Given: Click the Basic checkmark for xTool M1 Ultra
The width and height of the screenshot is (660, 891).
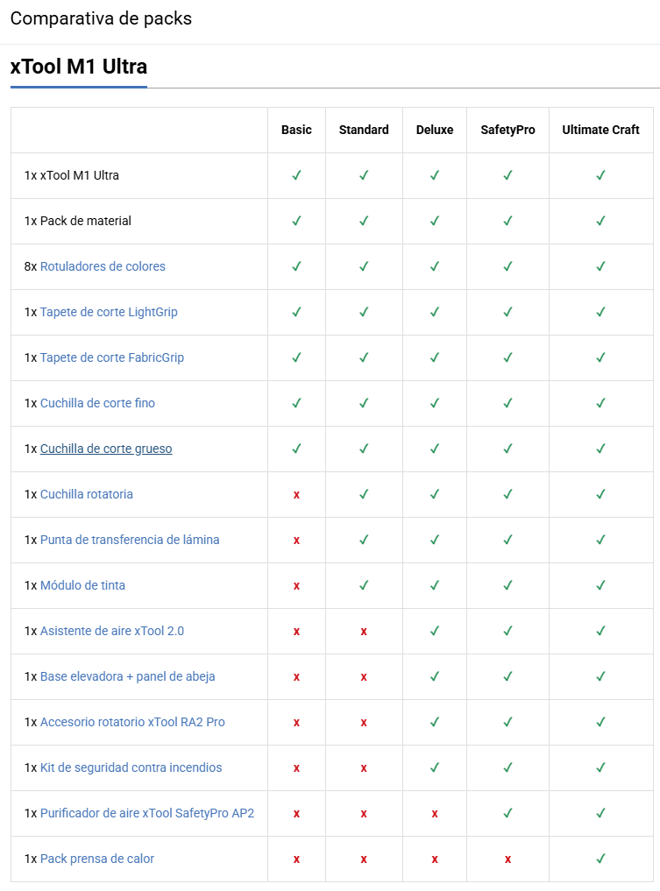Looking at the screenshot, I should click(x=296, y=175).
